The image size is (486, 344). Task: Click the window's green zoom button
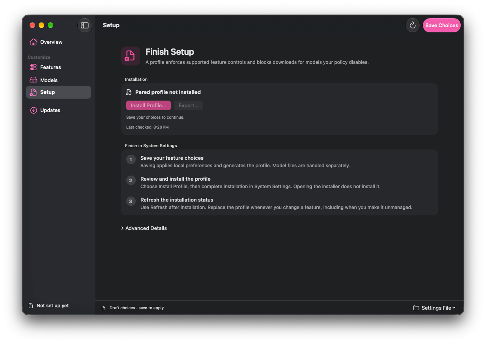click(50, 25)
